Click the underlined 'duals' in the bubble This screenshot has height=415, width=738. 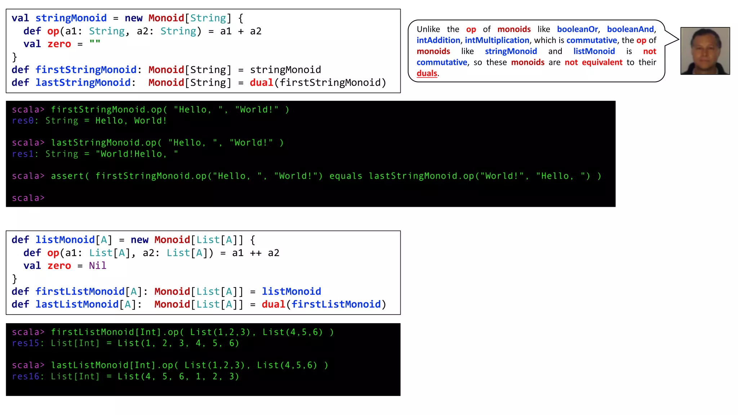tap(427, 73)
